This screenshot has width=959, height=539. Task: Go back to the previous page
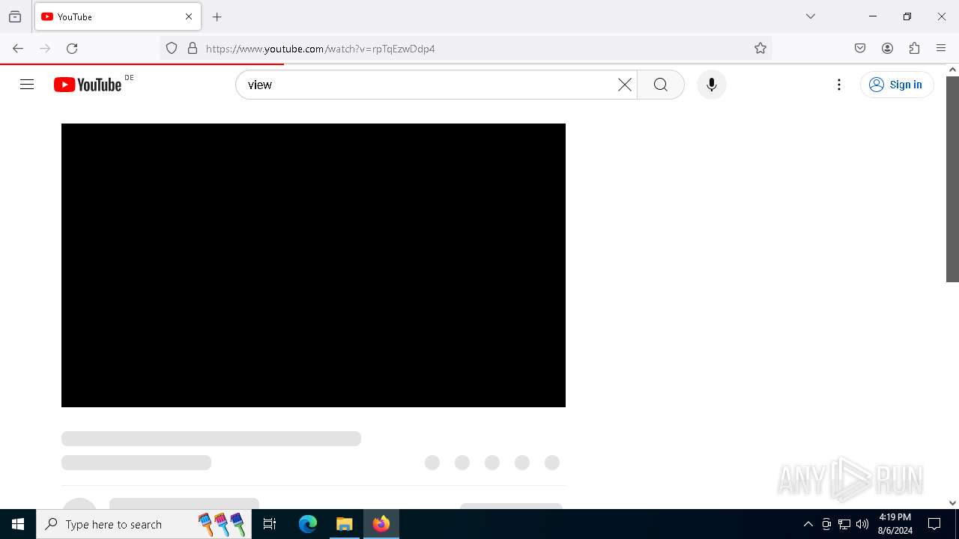click(18, 49)
